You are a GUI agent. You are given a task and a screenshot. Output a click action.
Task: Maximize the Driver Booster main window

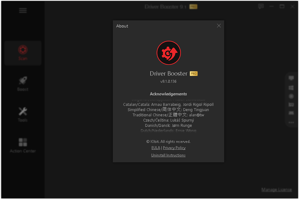282,6
